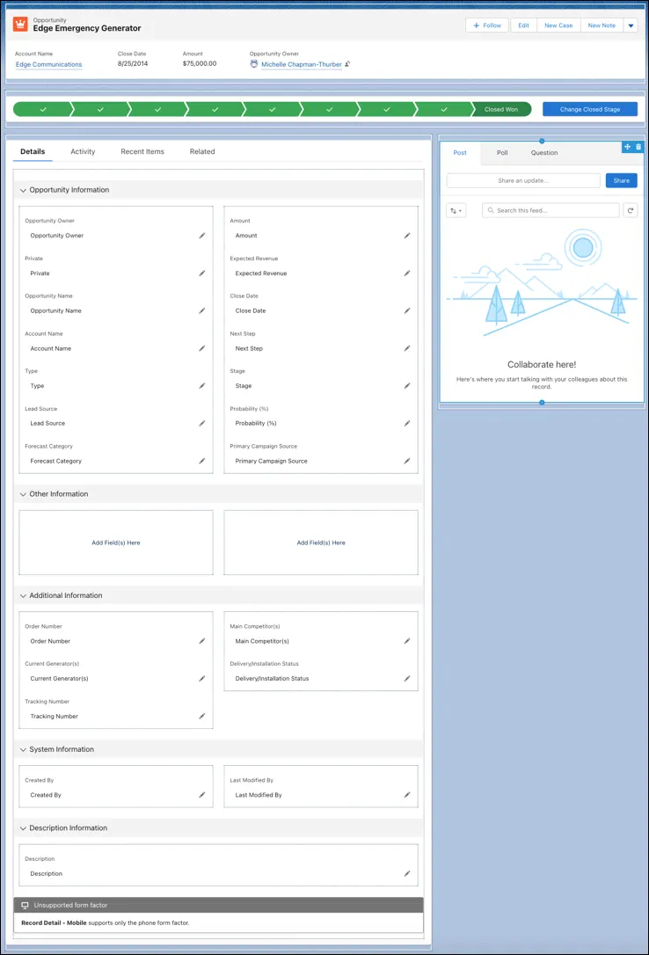Image resolution: width=649 pixels, height=955 pixels.
Task: Click the refresh feed icon
Action: [631, 211]
